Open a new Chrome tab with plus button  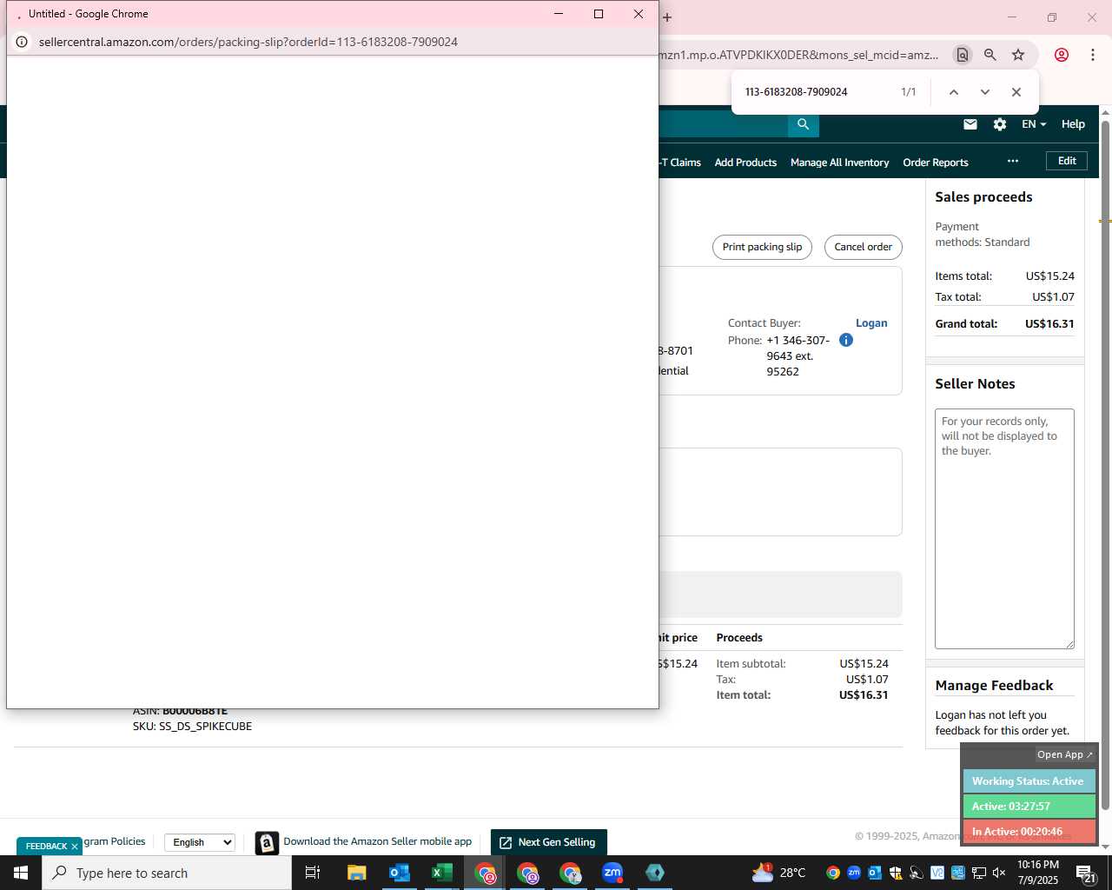[x=667, y=17]
